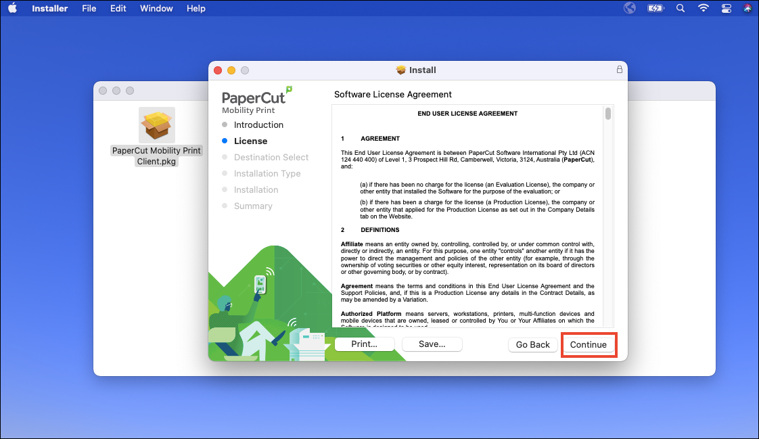Save the license agreement
Viewport: 759px width, 439px height.
[x=432, y=344]
